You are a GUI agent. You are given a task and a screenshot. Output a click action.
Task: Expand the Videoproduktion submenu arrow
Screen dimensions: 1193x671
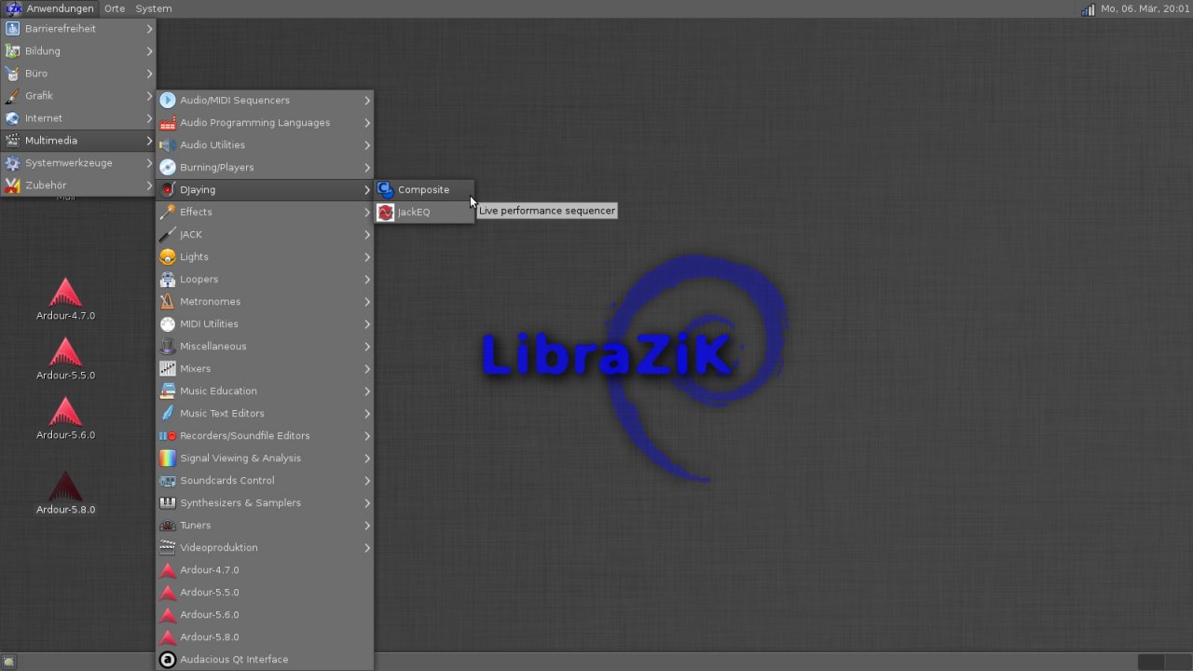coord(367,547)
